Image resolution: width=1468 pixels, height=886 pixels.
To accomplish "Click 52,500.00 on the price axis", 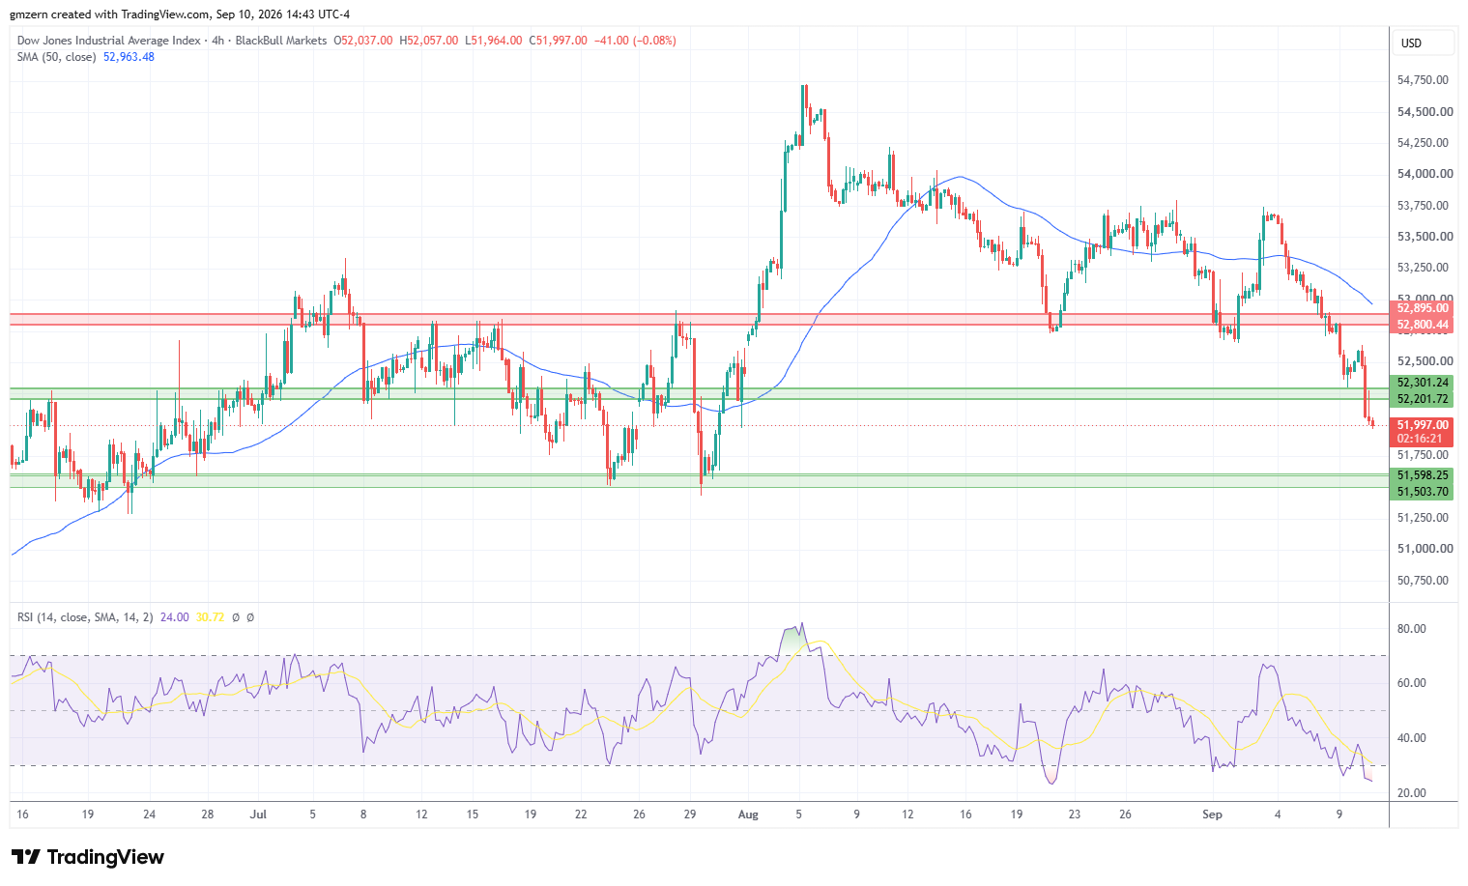I will pos(1425,361).
